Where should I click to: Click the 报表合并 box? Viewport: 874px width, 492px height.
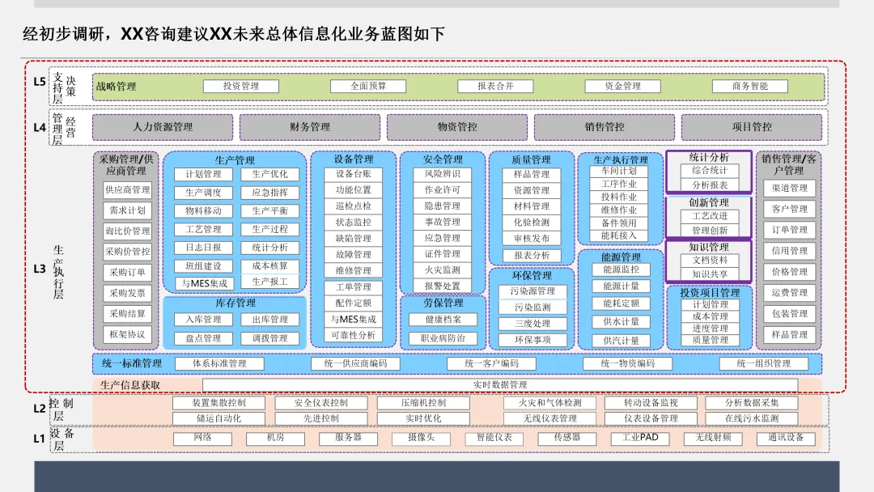tap(495, 87)
